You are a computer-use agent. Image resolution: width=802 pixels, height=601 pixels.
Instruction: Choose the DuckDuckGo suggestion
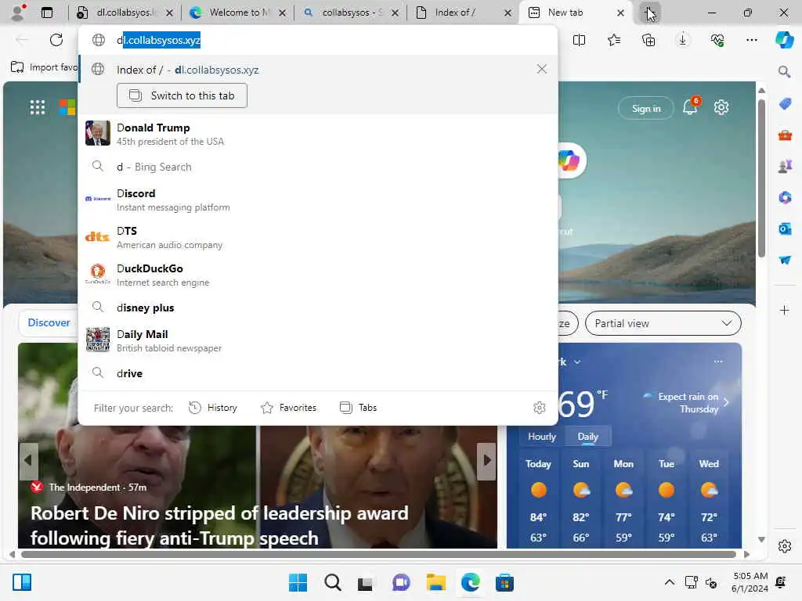pyautogui.click(x=318, y=275)
